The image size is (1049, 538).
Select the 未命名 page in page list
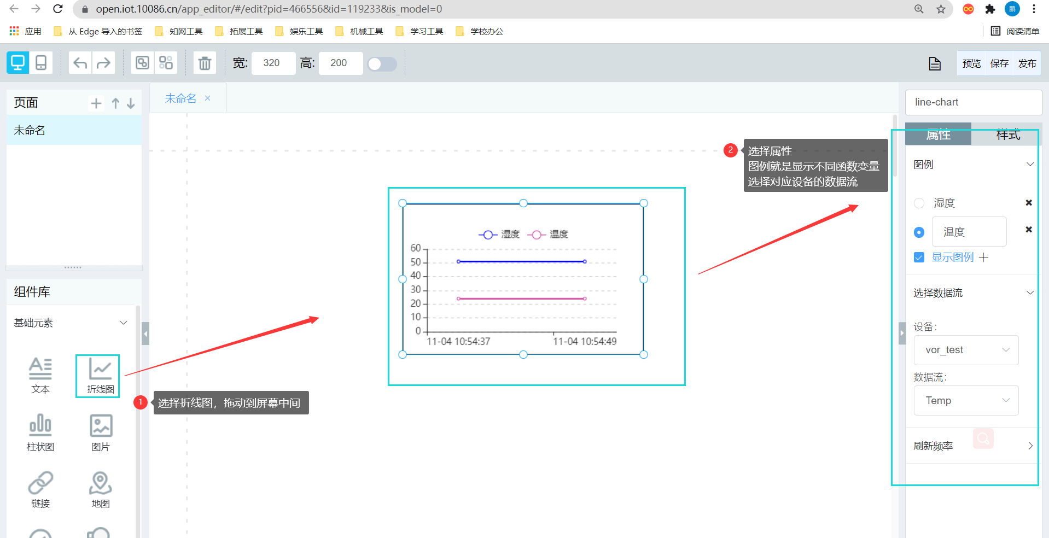point(74,130)
